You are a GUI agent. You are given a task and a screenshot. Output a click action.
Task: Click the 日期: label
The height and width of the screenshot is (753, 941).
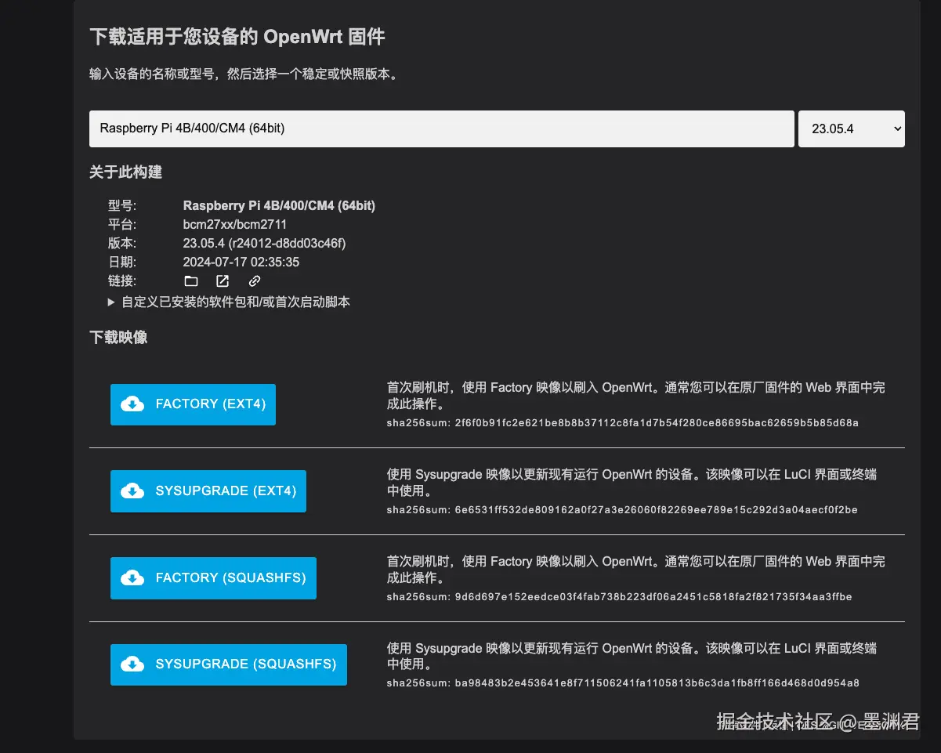(121, 262)
